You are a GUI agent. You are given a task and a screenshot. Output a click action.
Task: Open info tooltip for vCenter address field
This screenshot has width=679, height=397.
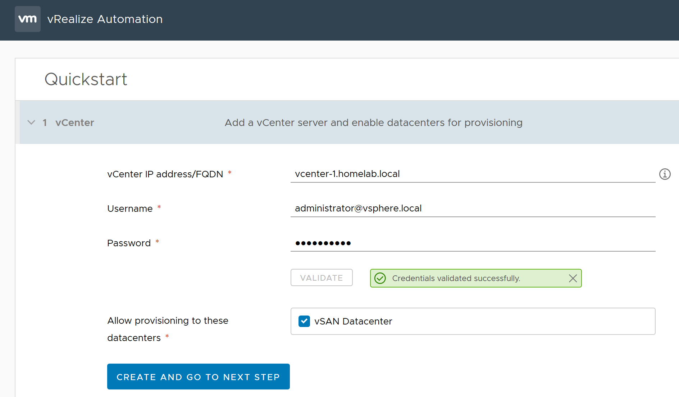point(665,174)
